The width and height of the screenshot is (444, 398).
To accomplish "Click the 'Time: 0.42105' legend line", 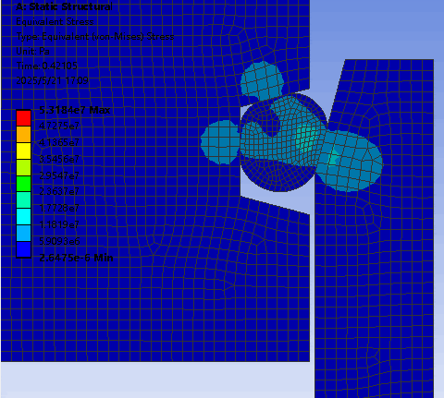I will (47, 66).
